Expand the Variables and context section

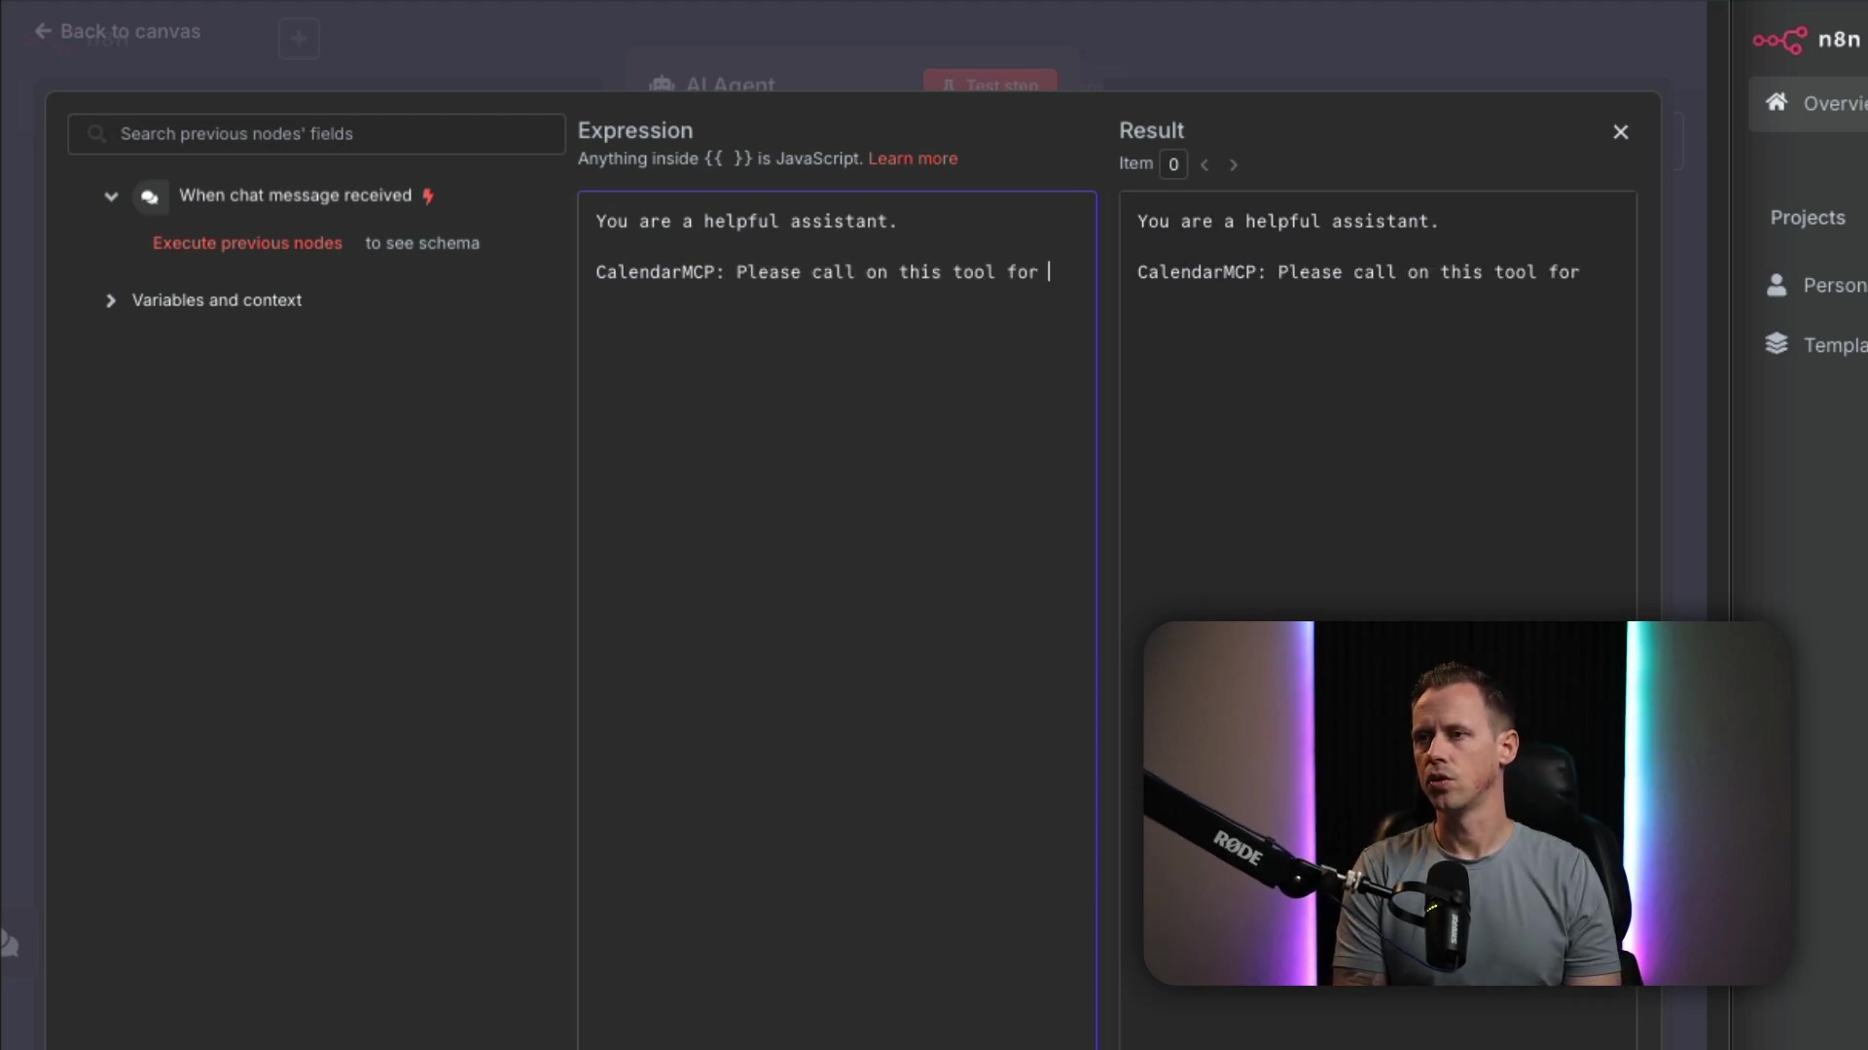(x=110, y=300)
